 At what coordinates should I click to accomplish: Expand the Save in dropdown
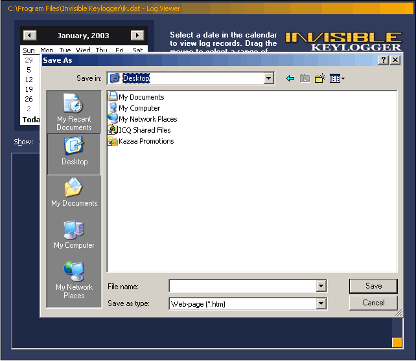point(268,78)
